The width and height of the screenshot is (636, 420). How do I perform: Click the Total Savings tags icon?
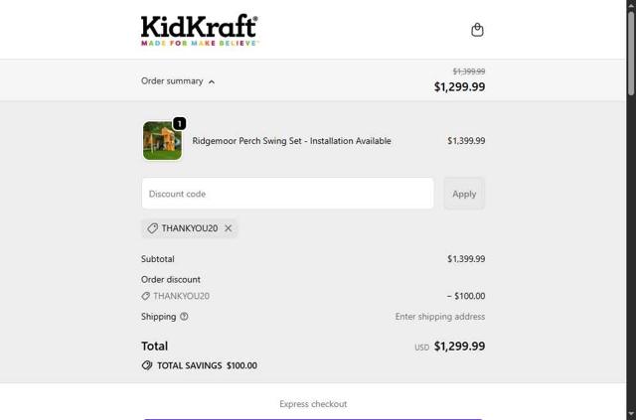[147, 365]
